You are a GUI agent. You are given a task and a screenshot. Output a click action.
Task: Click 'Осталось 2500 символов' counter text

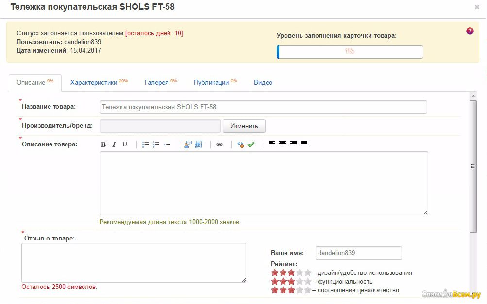click(59, 287)
